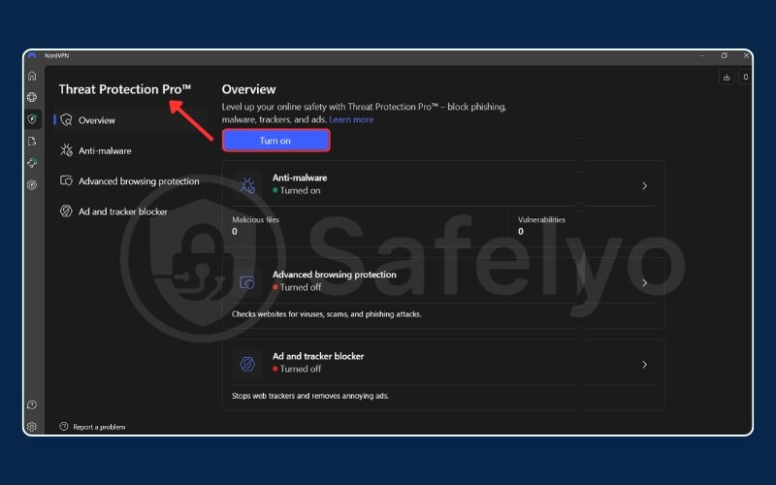This screenshot has width=776, height=485.
Task: Turn on Threat Protection Pro
Action: [275, 141]
